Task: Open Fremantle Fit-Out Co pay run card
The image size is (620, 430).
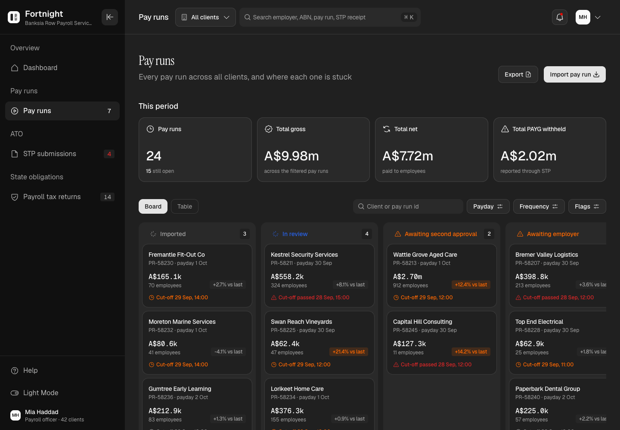Action: click(197, 276)
